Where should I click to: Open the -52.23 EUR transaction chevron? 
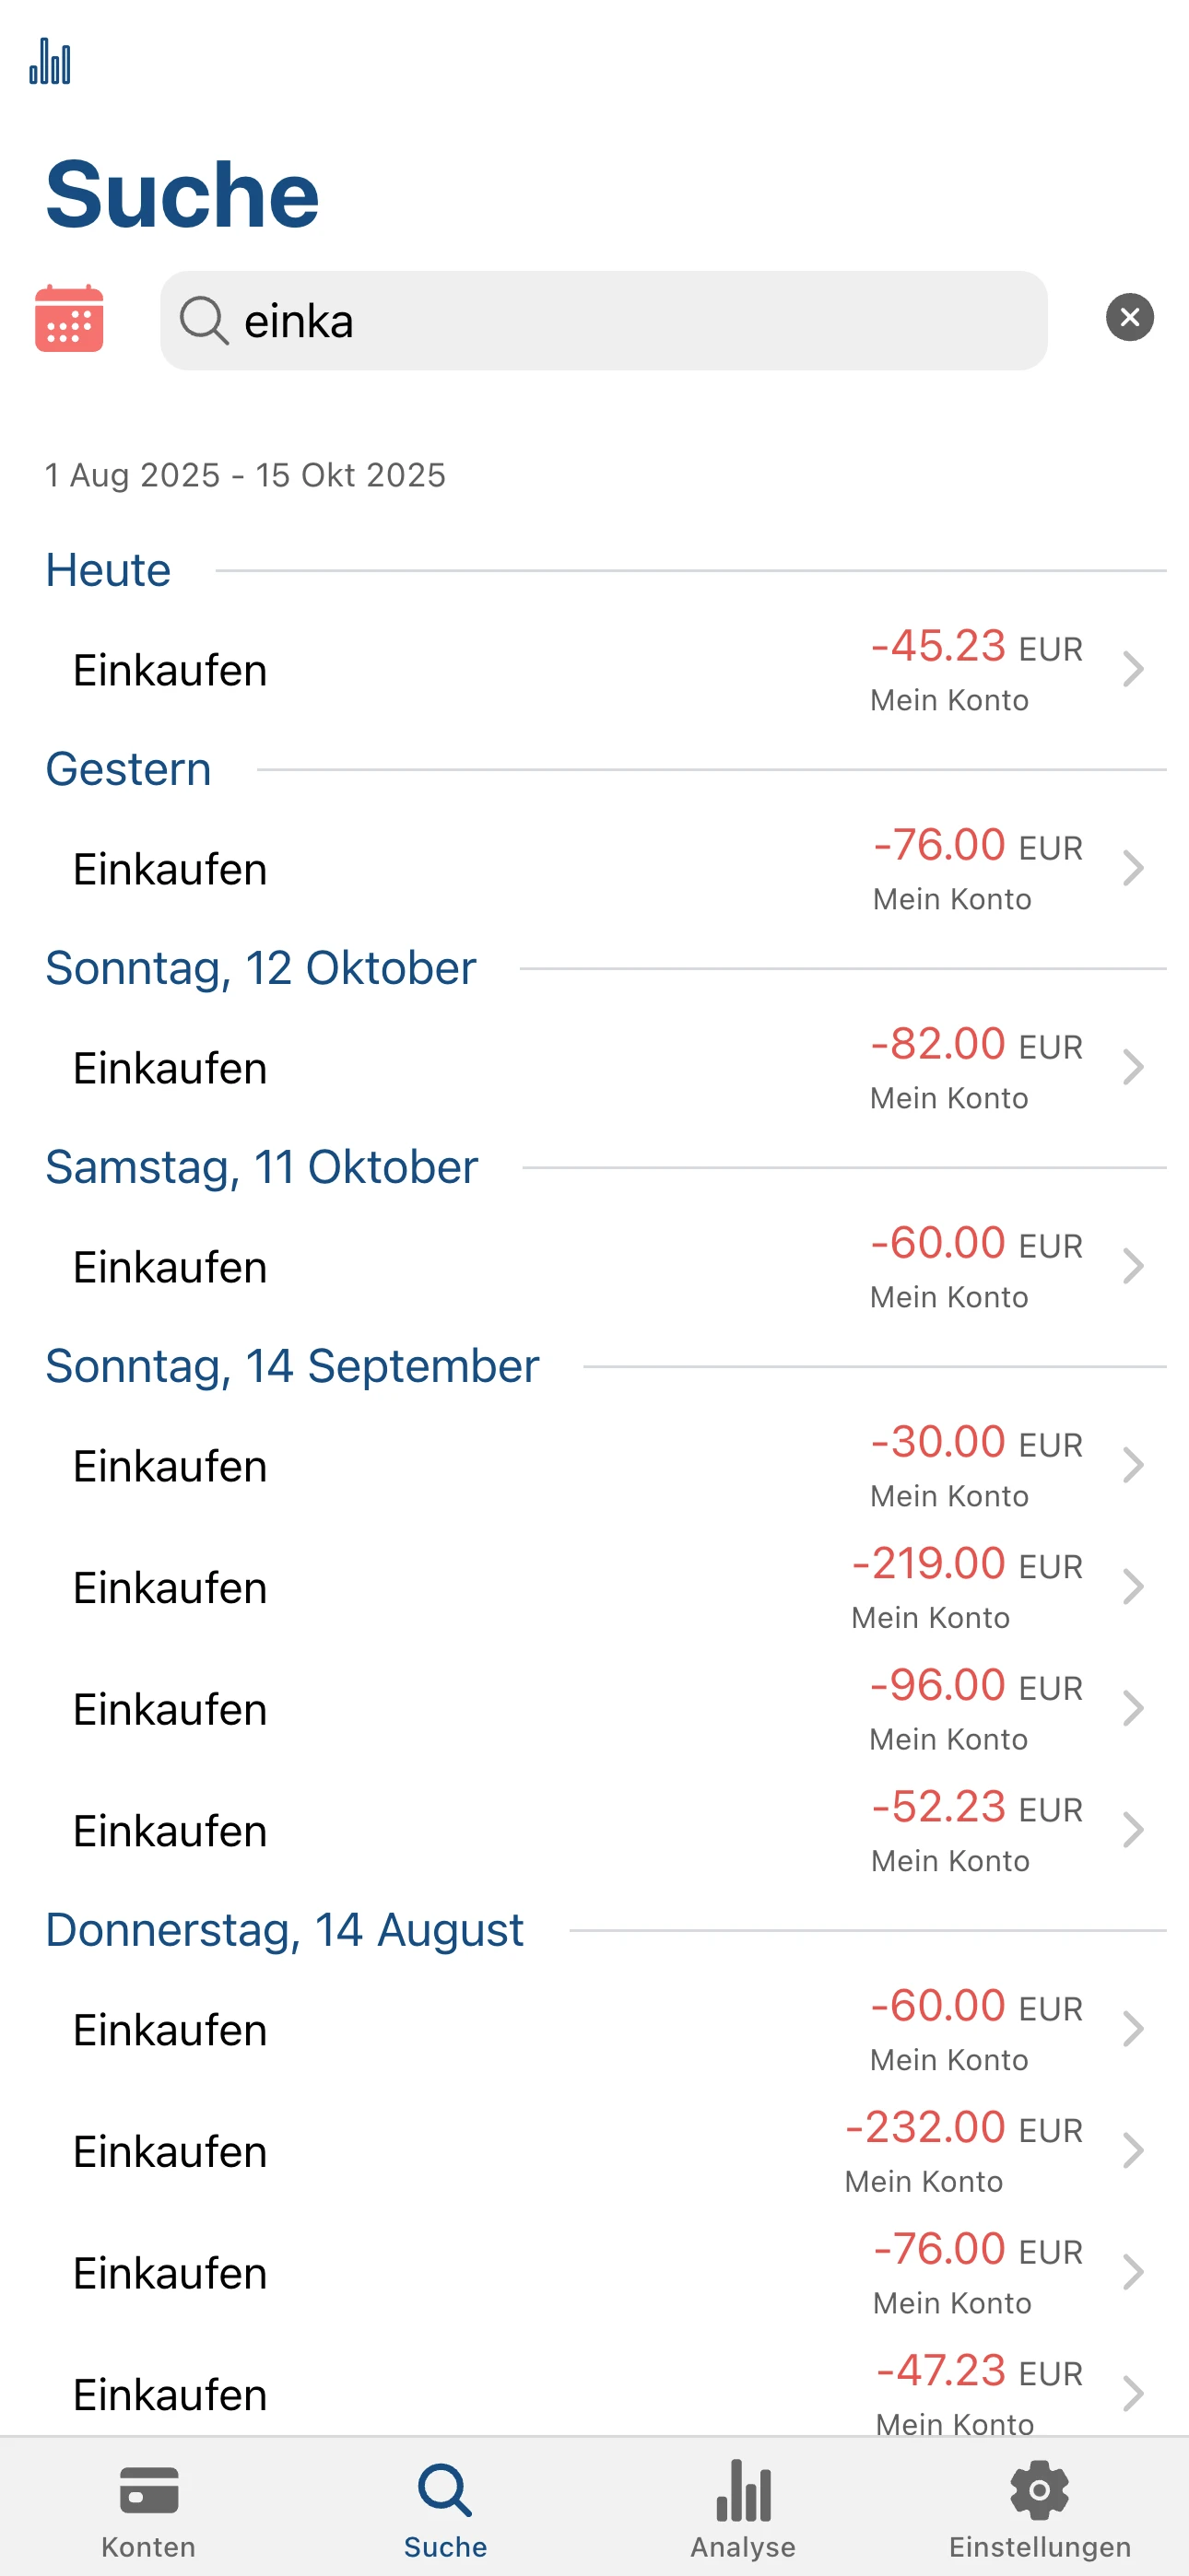pos(1132,1831)
